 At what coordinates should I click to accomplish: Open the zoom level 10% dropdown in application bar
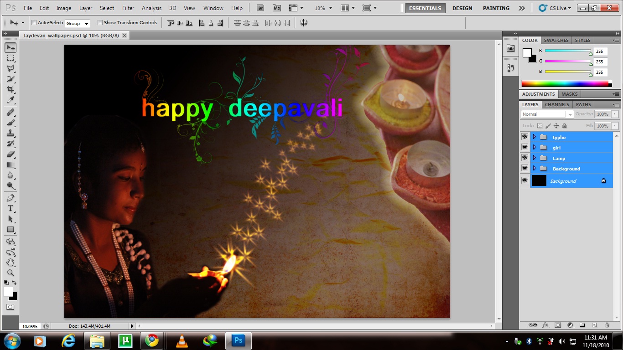click(x=323, y=8)
